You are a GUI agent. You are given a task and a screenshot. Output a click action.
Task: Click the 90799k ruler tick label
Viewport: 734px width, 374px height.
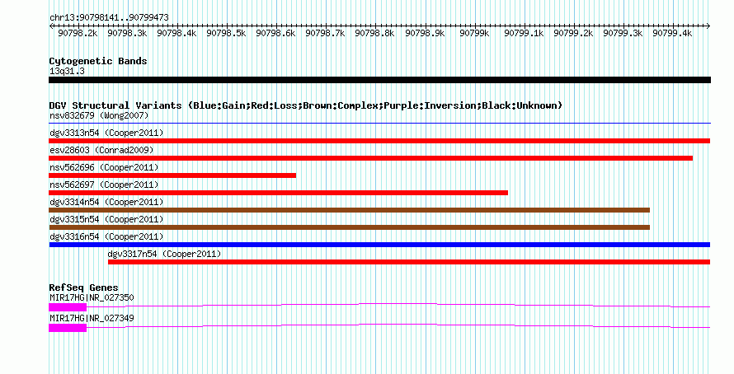(x=474, y=33)
